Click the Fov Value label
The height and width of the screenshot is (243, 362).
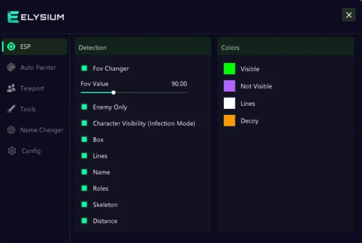click(95, 83)
